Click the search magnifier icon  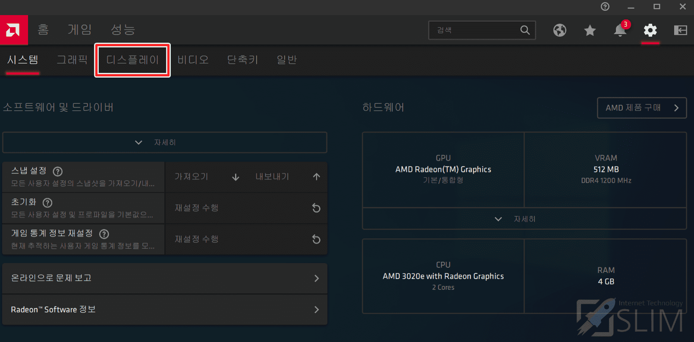point(525,30)
